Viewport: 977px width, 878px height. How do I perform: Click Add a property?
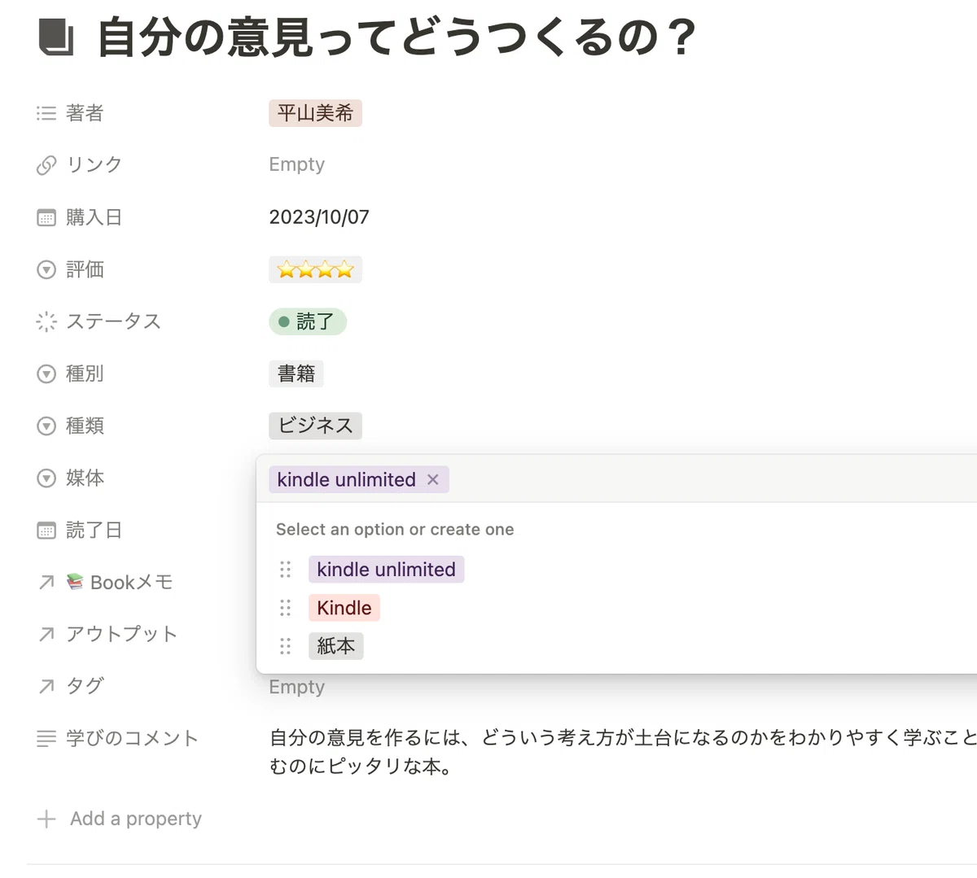(120, 819)
